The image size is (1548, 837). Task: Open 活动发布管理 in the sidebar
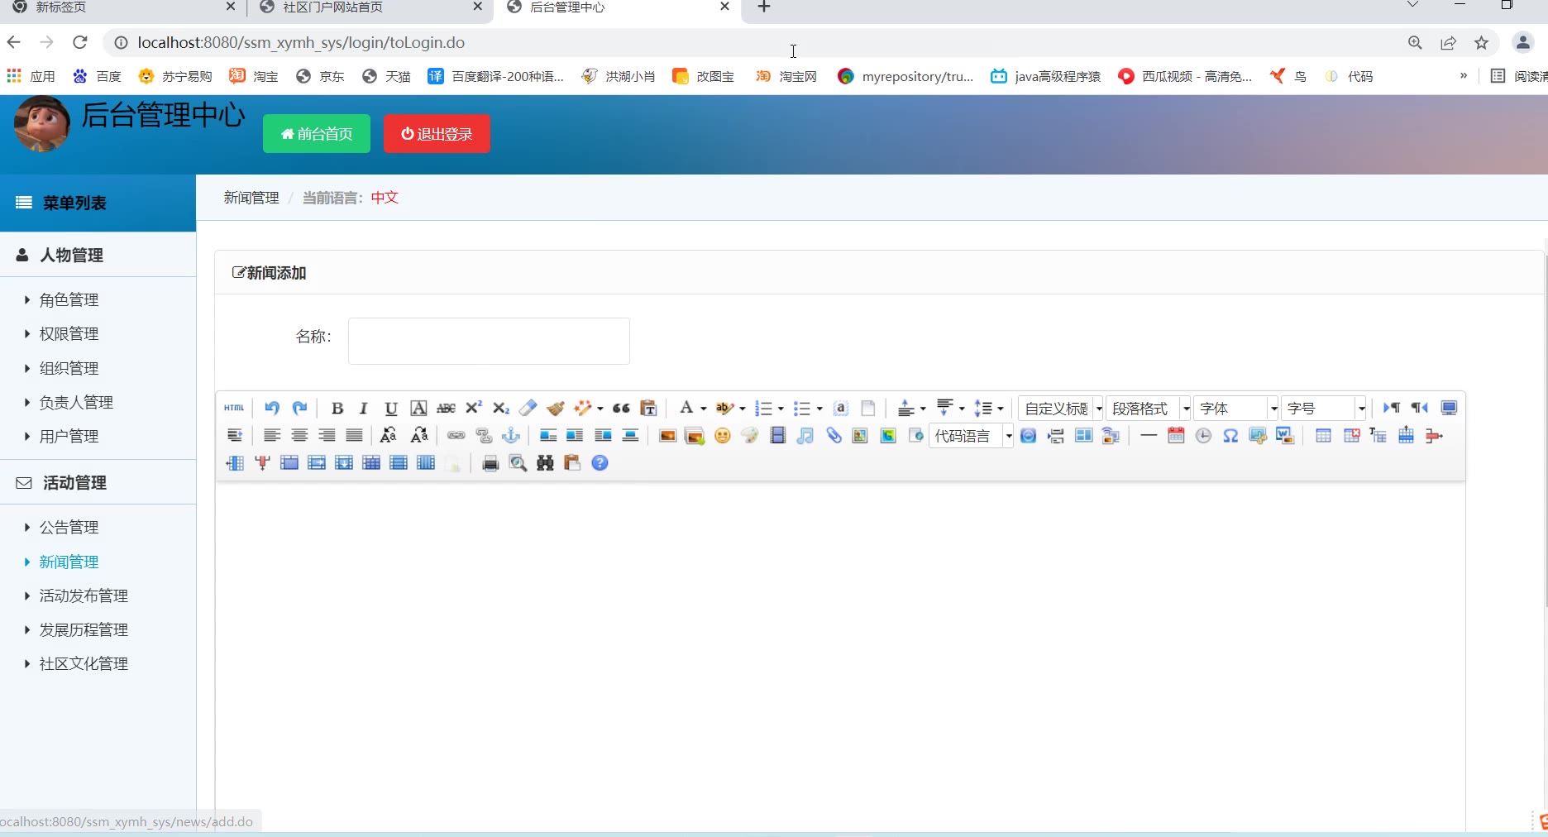[84, 595]
